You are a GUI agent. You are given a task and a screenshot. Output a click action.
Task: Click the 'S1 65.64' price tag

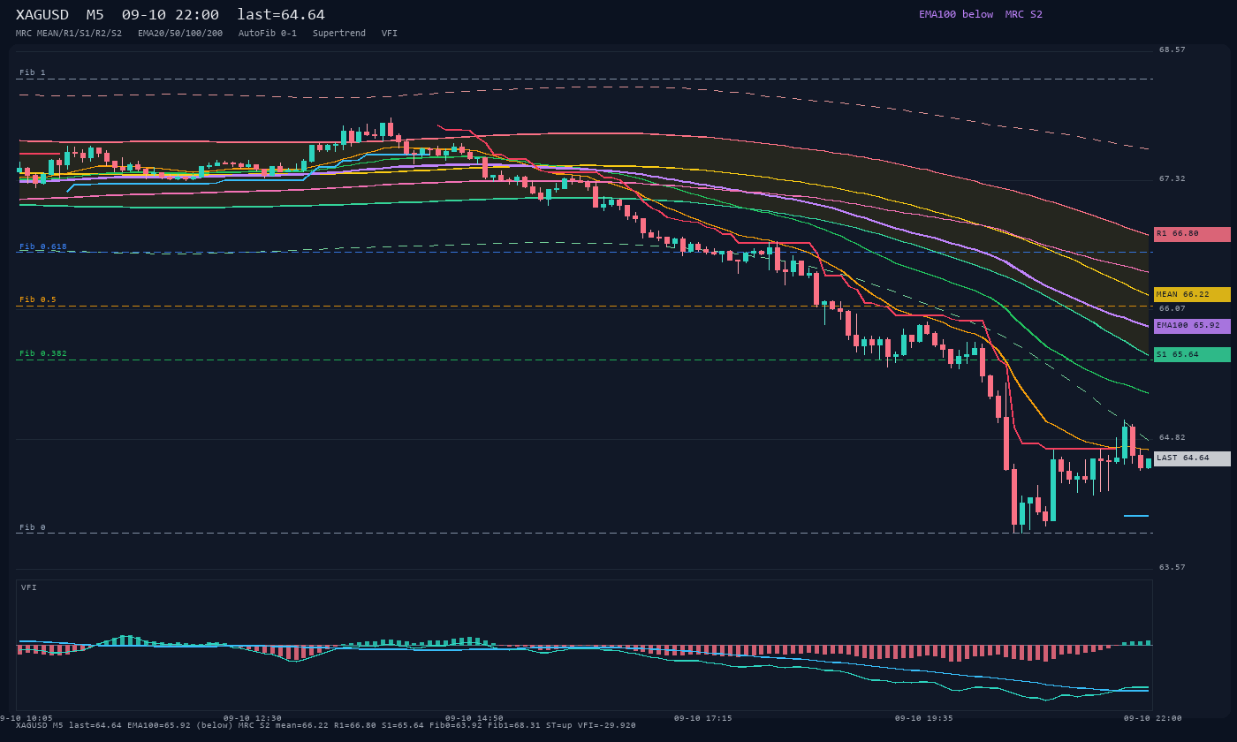tap(1192, 354)
